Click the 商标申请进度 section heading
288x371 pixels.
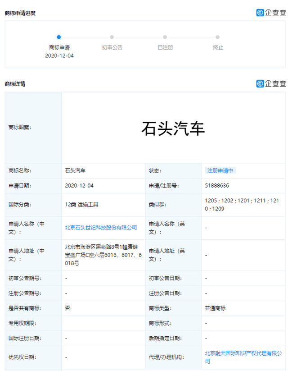(x=20, y=13)
